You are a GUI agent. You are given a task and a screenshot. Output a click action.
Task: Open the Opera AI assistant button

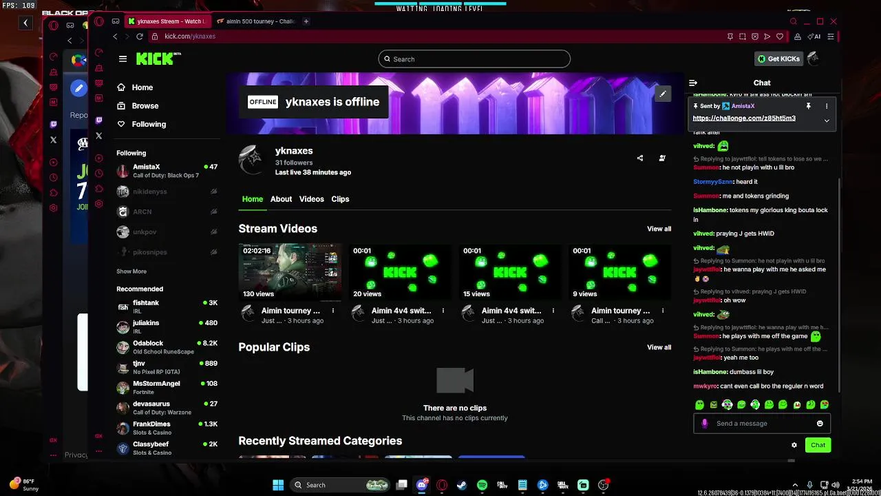814,37
